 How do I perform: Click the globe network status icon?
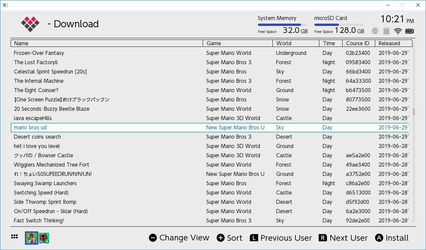coord(375,31)
